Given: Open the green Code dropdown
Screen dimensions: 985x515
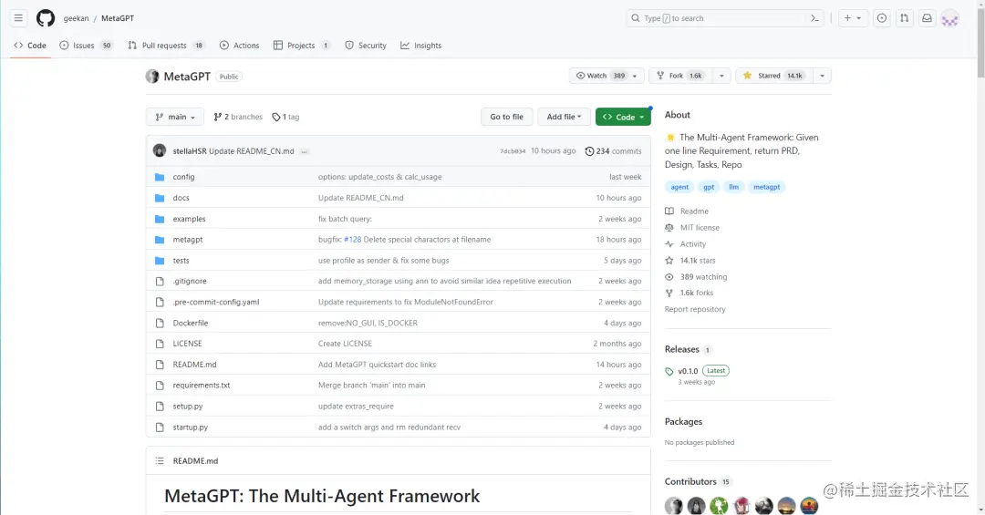Looking at the screenshot, I should coord(623,117).
